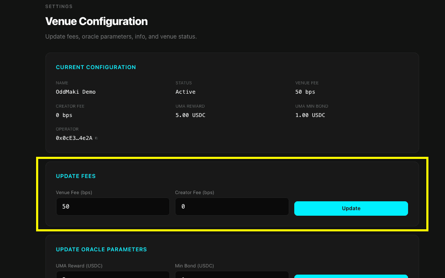445x278 pixels.
Task: Click the Update Oracle Parameters section title
Action: coord(101,249)
